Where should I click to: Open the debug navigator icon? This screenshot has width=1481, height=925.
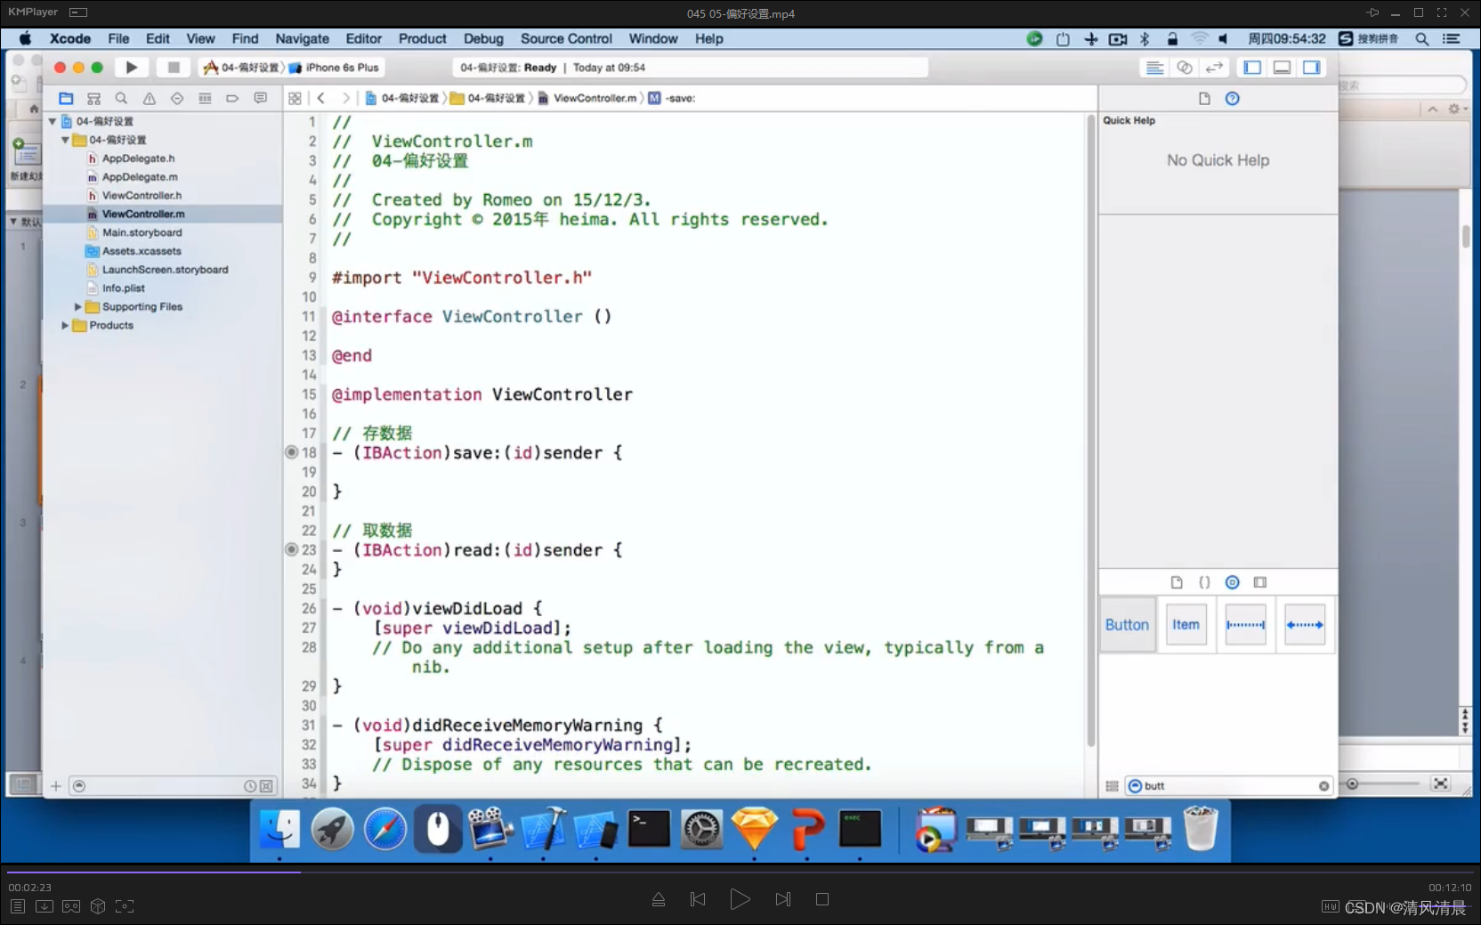coord(205,99)
